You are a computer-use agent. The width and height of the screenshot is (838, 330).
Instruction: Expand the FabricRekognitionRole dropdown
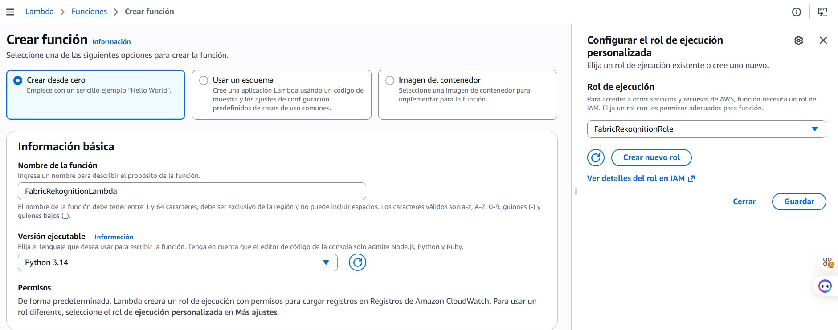click(707, 129)
